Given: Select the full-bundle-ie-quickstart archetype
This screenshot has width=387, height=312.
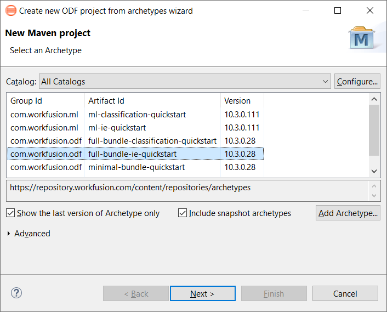Looking at the screenshot, I should click(x=135, y=154).
